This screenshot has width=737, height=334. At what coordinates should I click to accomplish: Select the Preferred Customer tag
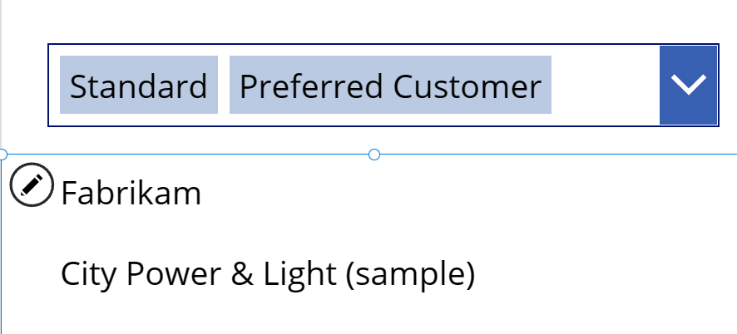click(390, 85)
